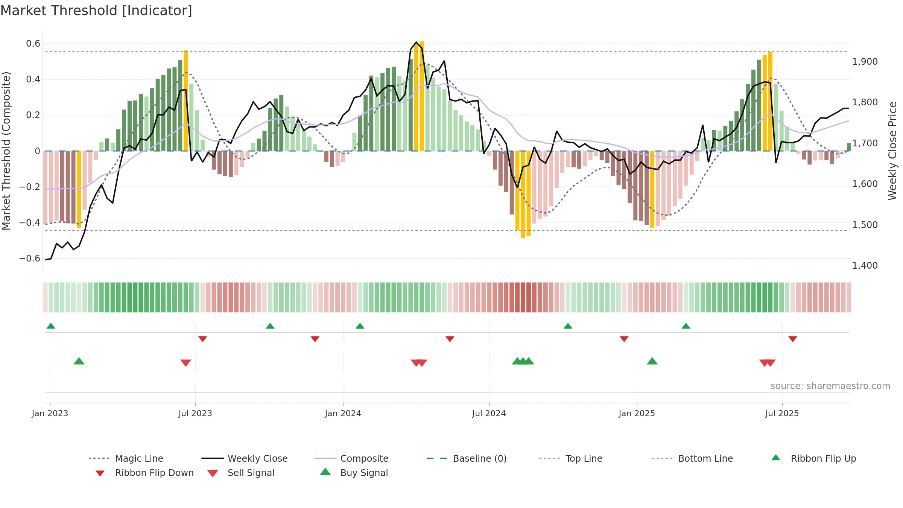Click the ribbon flip down marker before Jan 2025
Image resolution: width=903 pixels, height=508 pixels.
coord(624,339)
